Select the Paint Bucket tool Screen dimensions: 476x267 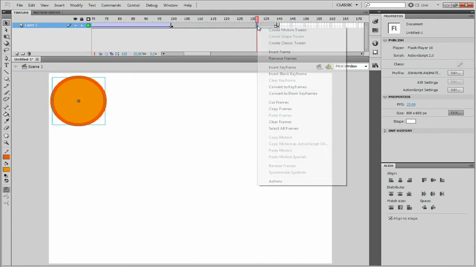click(x=6, y=114)
